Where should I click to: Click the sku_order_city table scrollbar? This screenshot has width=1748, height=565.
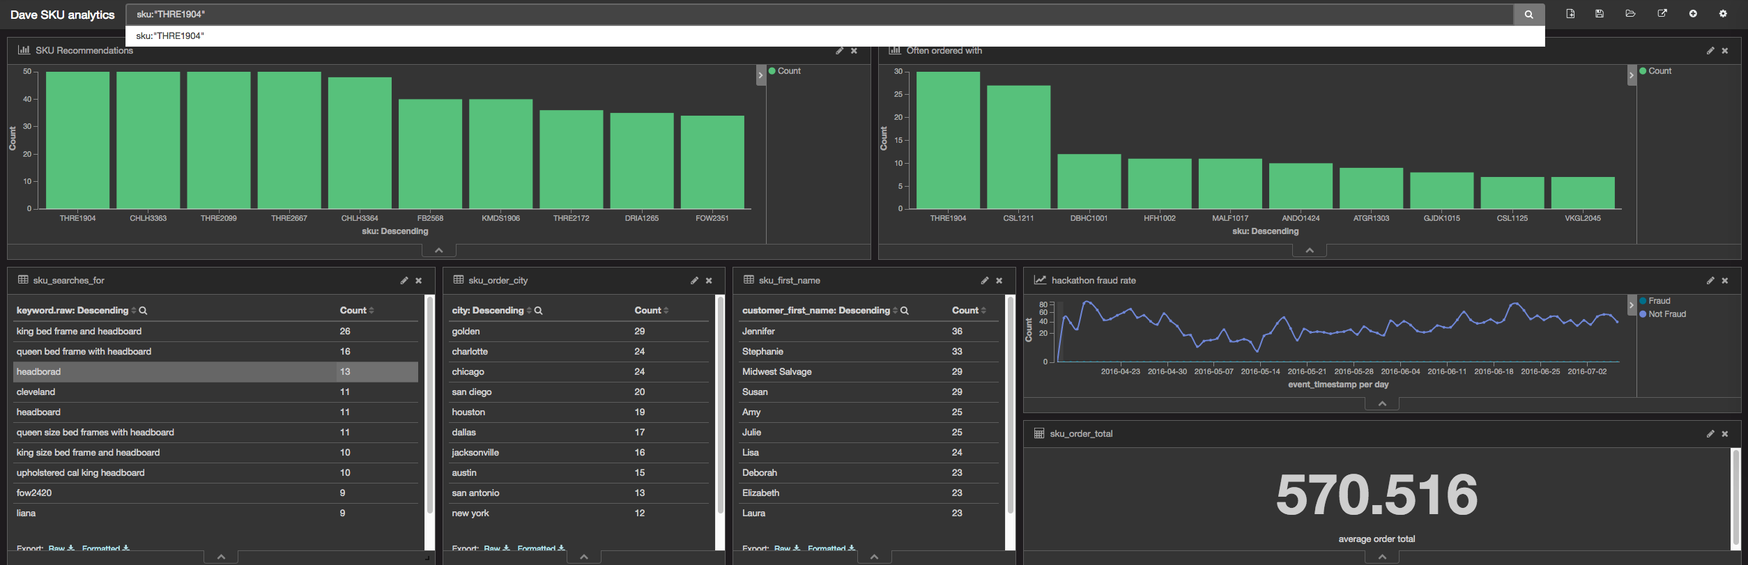click(720, 406)
